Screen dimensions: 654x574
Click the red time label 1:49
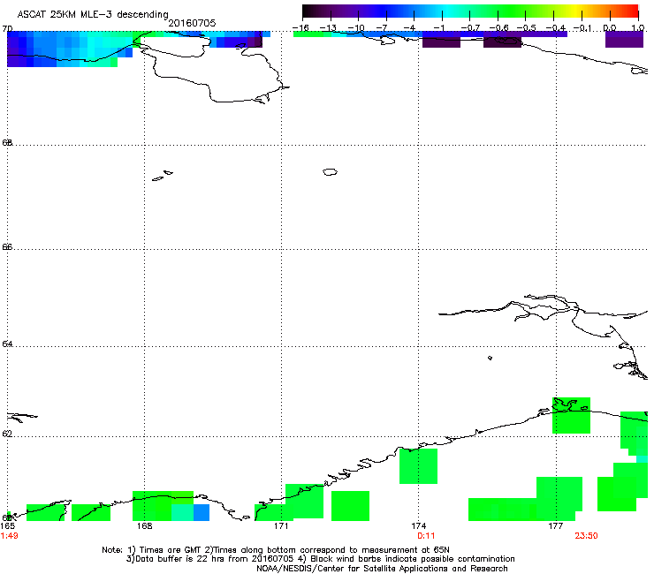9,536
